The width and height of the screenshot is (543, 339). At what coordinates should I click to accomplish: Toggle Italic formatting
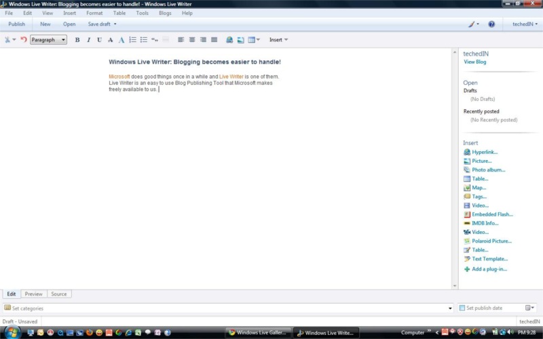(x=88, y=40)
